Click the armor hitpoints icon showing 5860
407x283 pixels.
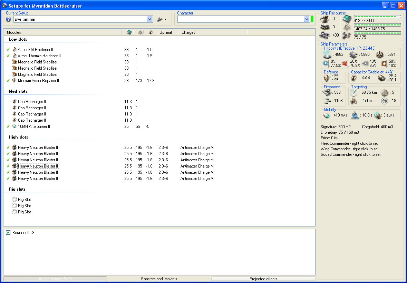pos(354,54)
